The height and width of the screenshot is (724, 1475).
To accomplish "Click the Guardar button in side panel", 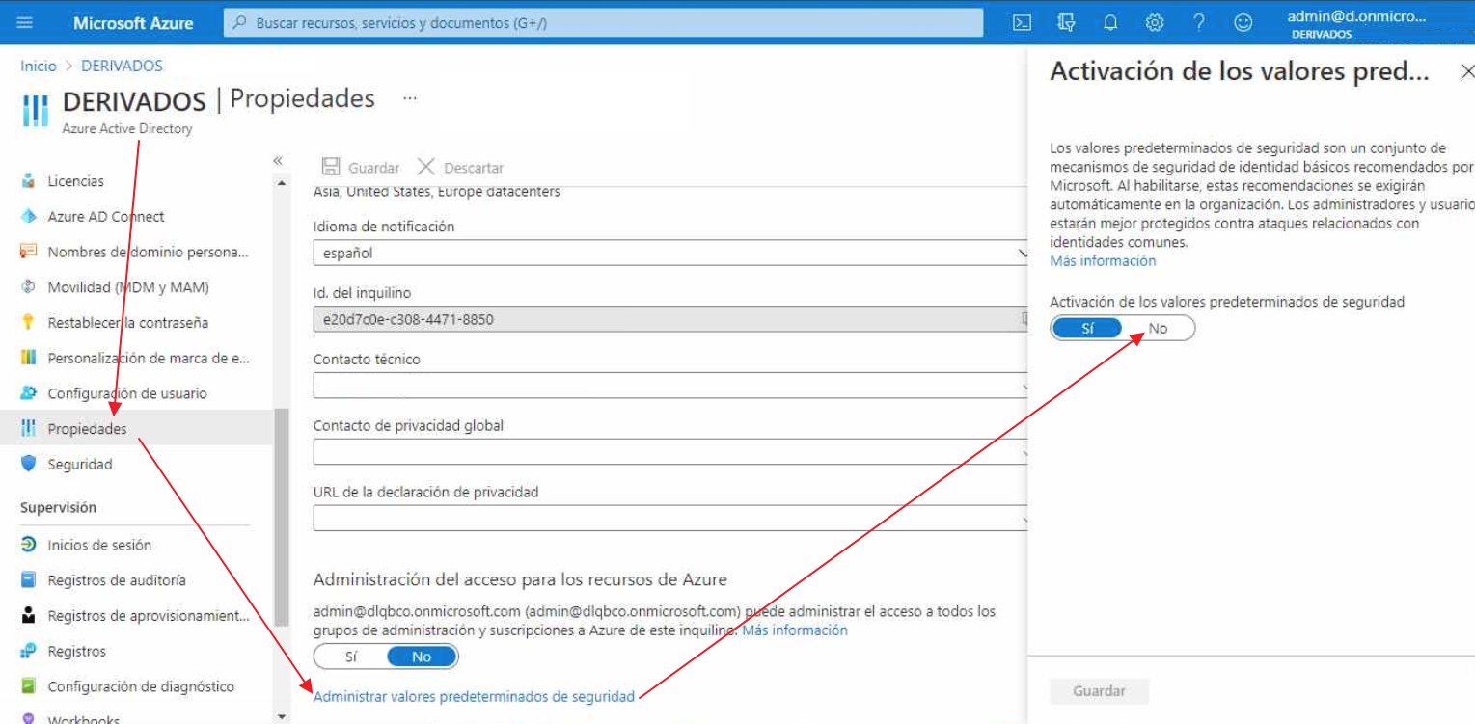I will (1099, 691).
